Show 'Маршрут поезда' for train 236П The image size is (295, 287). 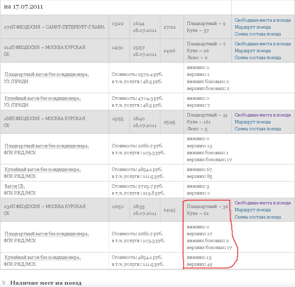click(252, 210)
